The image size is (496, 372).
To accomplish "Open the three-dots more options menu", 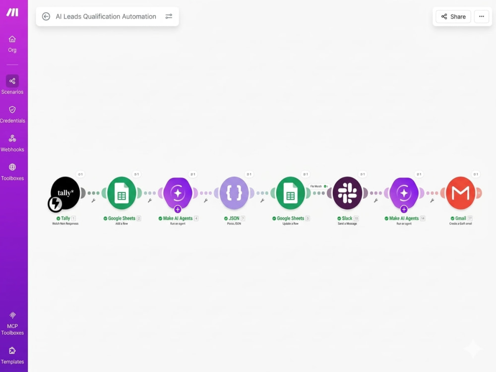I will coord(482,16).
